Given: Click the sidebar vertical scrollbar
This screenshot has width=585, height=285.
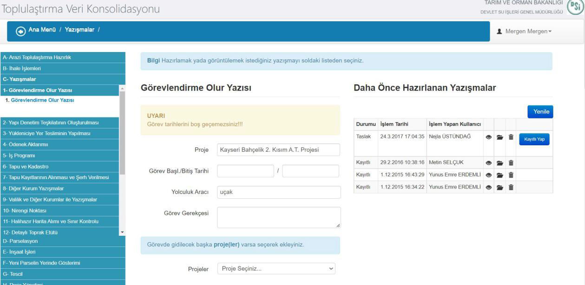Looking at the screenshot, I should (122, 135).
